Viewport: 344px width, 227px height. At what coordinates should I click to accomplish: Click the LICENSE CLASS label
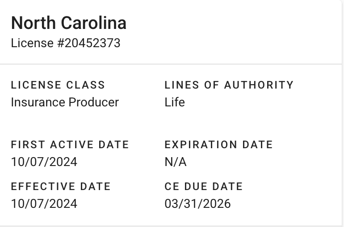(58, 85)
